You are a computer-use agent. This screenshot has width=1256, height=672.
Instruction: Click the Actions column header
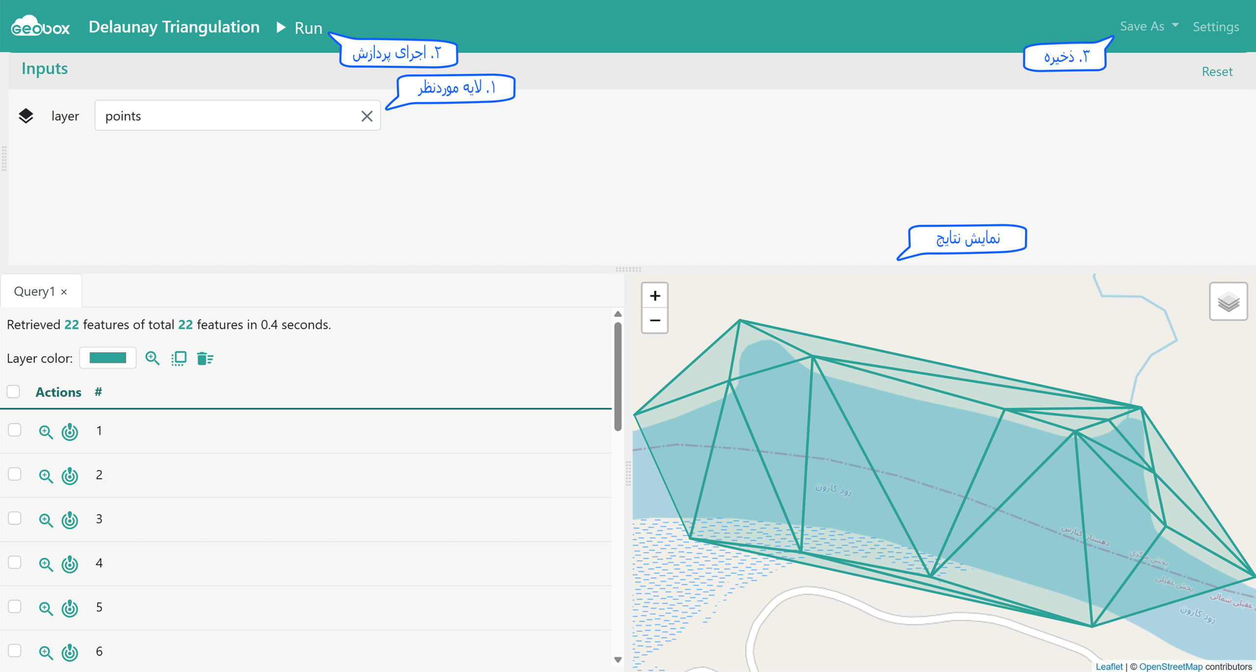[58, 392]
